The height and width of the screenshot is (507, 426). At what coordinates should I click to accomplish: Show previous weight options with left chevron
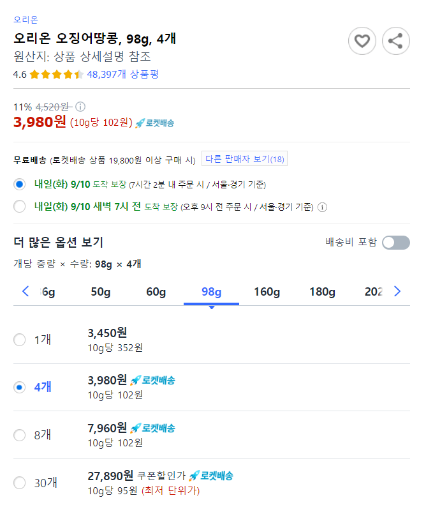tap(26, 291)
